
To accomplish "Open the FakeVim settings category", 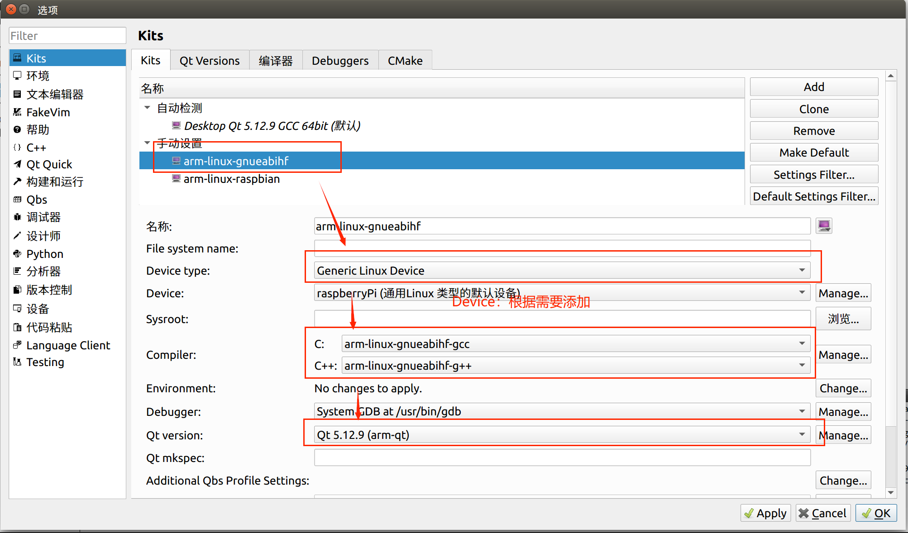I will pos(48,112).
